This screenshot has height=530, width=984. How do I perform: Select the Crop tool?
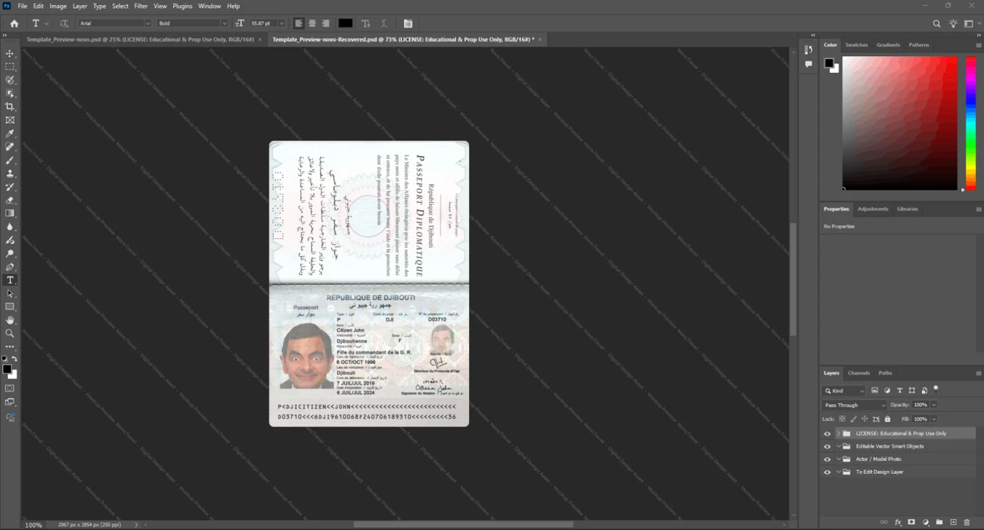coord(10,106)
